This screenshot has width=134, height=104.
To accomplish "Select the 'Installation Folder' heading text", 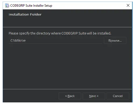I will tap(25, 14).
